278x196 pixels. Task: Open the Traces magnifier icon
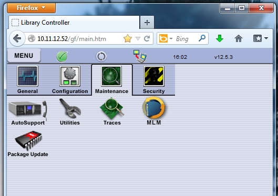[x=112, y=111]
